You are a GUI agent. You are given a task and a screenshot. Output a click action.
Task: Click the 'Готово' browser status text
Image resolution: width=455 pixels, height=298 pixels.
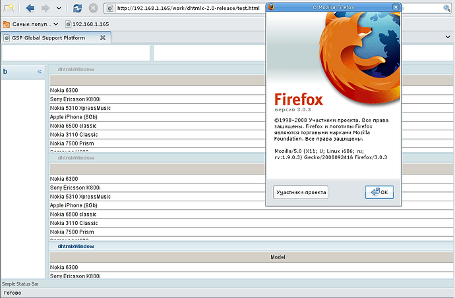pyautogui.click(x=12, y=293)
